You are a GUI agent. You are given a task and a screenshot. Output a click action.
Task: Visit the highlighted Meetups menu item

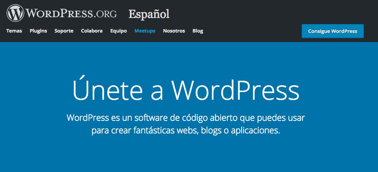(x=145, y=31)
